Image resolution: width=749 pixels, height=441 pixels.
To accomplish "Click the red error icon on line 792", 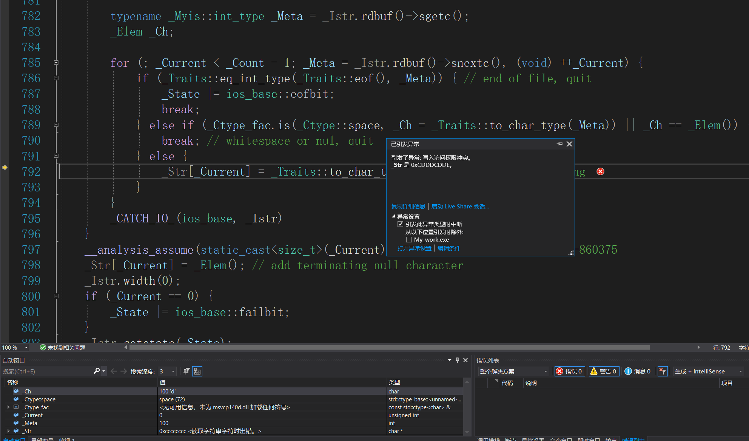I will click(600, 172).
